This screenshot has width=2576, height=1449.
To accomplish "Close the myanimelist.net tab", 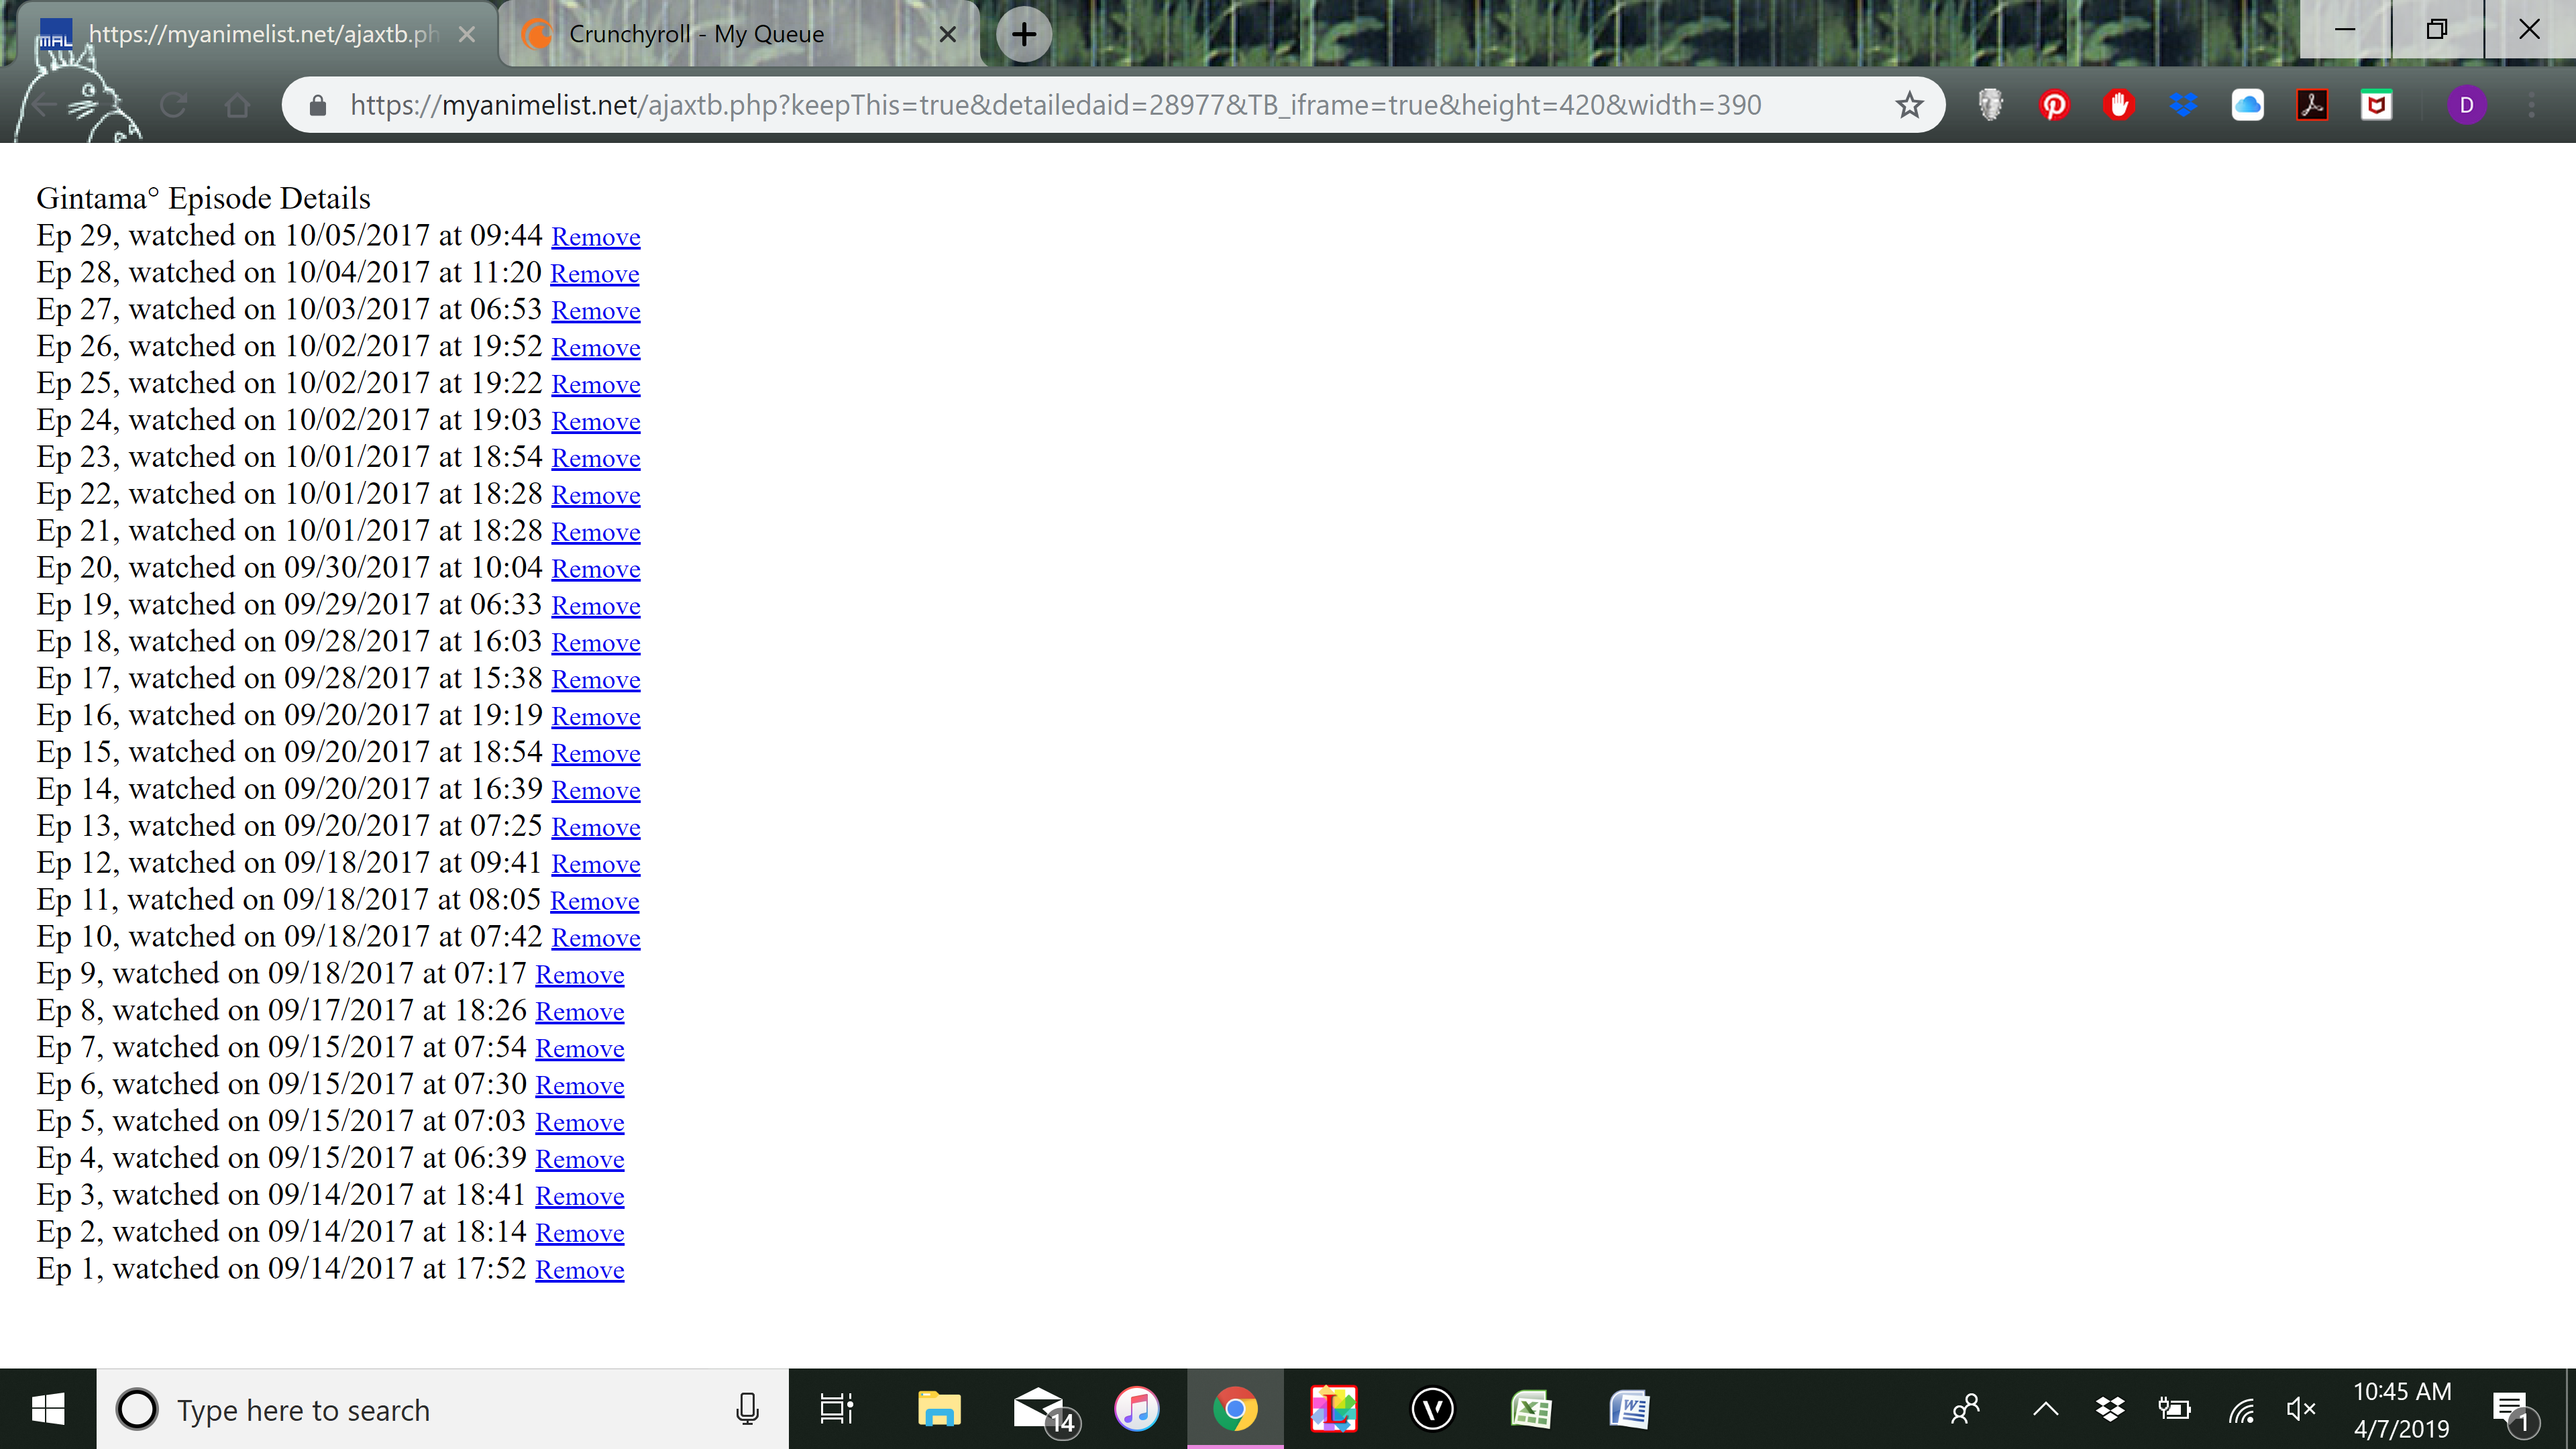I will pos(466,35).
